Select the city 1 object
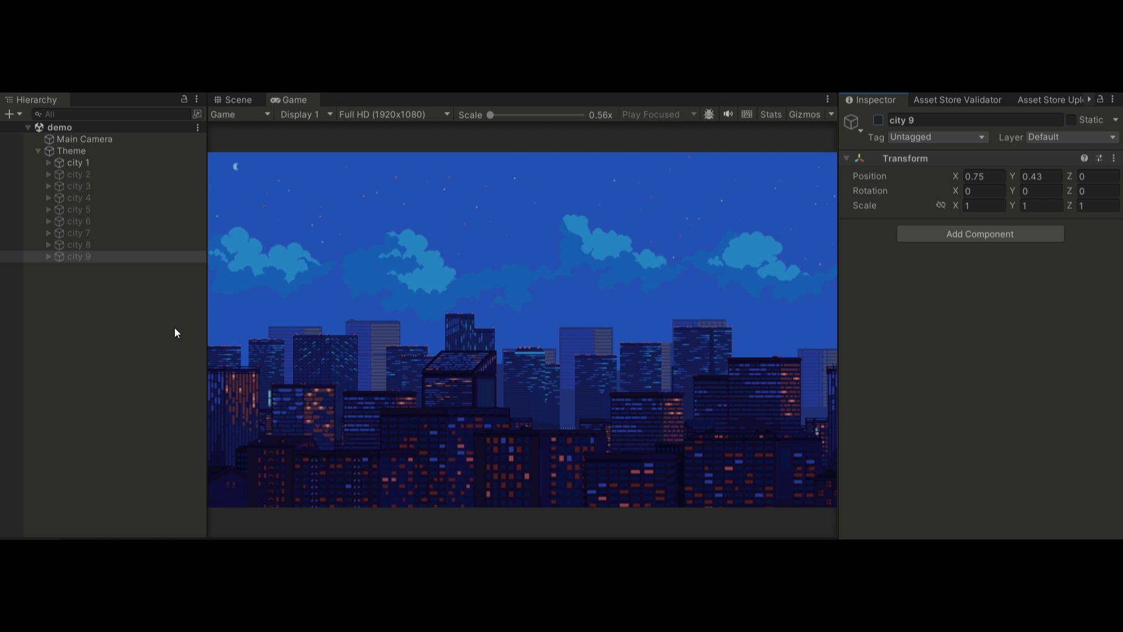 78,163
